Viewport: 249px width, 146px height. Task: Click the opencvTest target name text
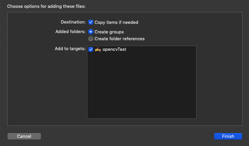point(114,49)
